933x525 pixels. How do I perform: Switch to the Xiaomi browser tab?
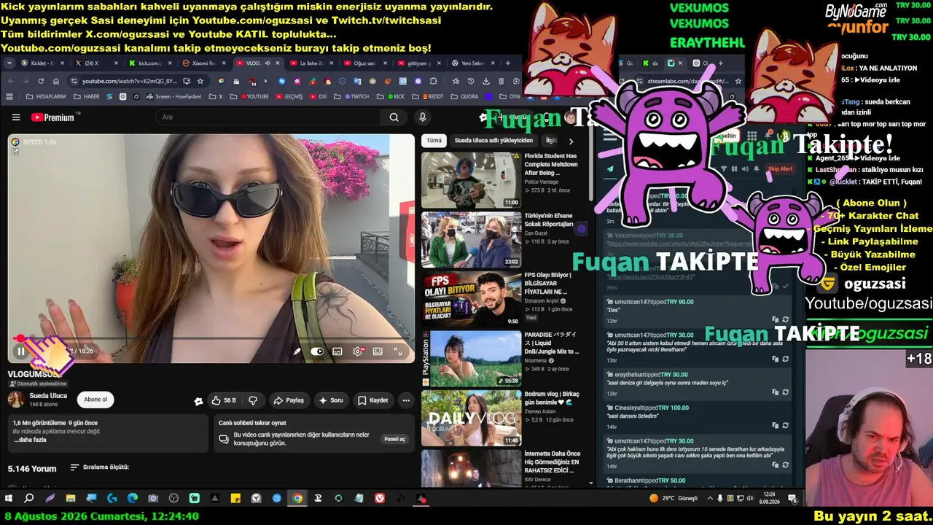pos(205,63)
